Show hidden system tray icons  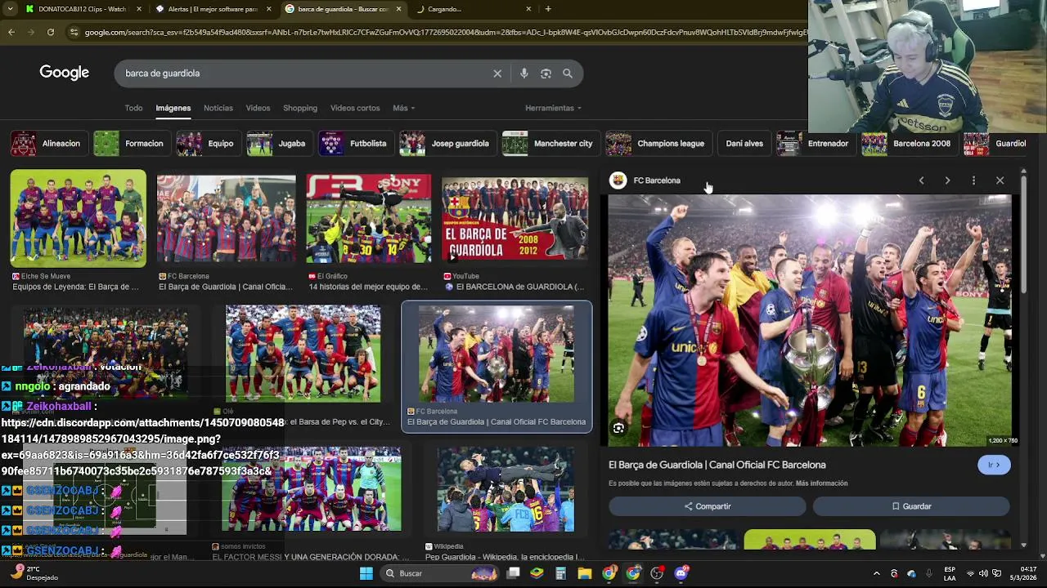pyautogui.click(x=876, y=573)
